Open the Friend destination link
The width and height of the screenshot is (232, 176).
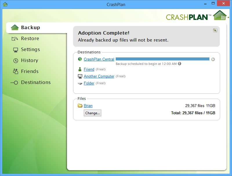coord(89,69)
